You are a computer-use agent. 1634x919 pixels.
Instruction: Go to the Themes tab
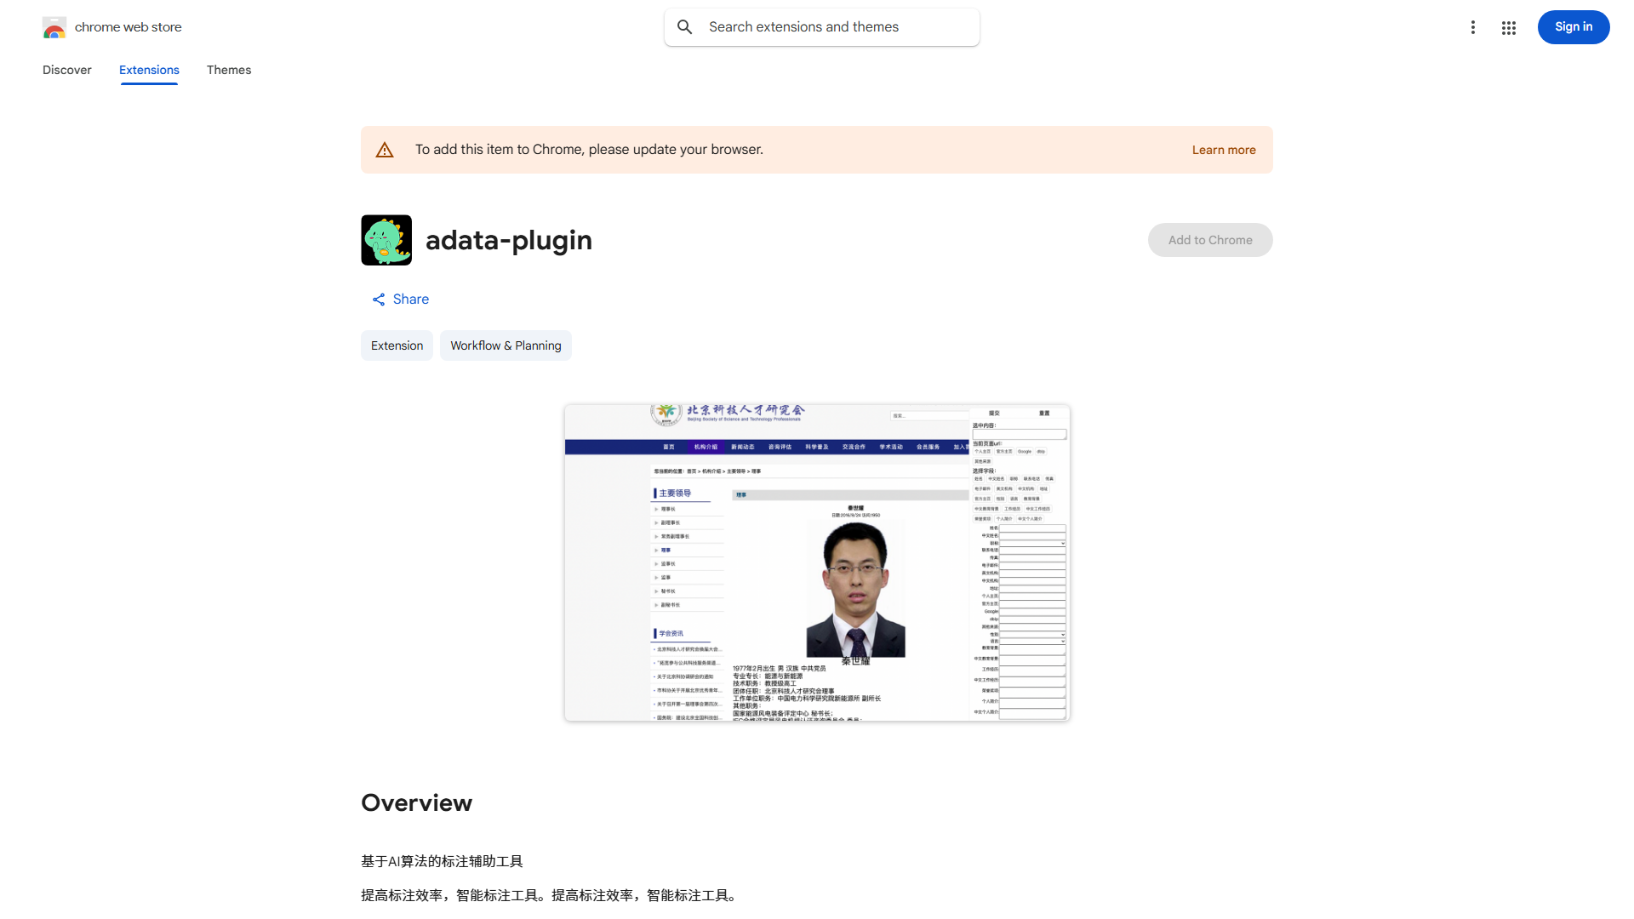(x=229, y=70)
